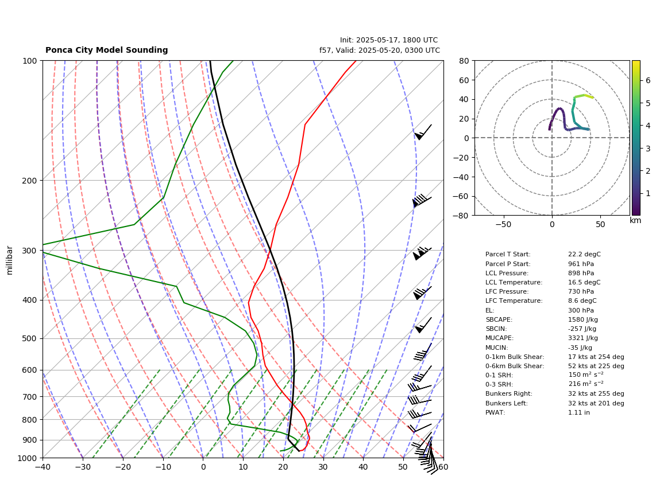Screen dimensions: 656x480
Task: Click "80" on the hodograph vertical axis
Action: [x=464, y=61]
